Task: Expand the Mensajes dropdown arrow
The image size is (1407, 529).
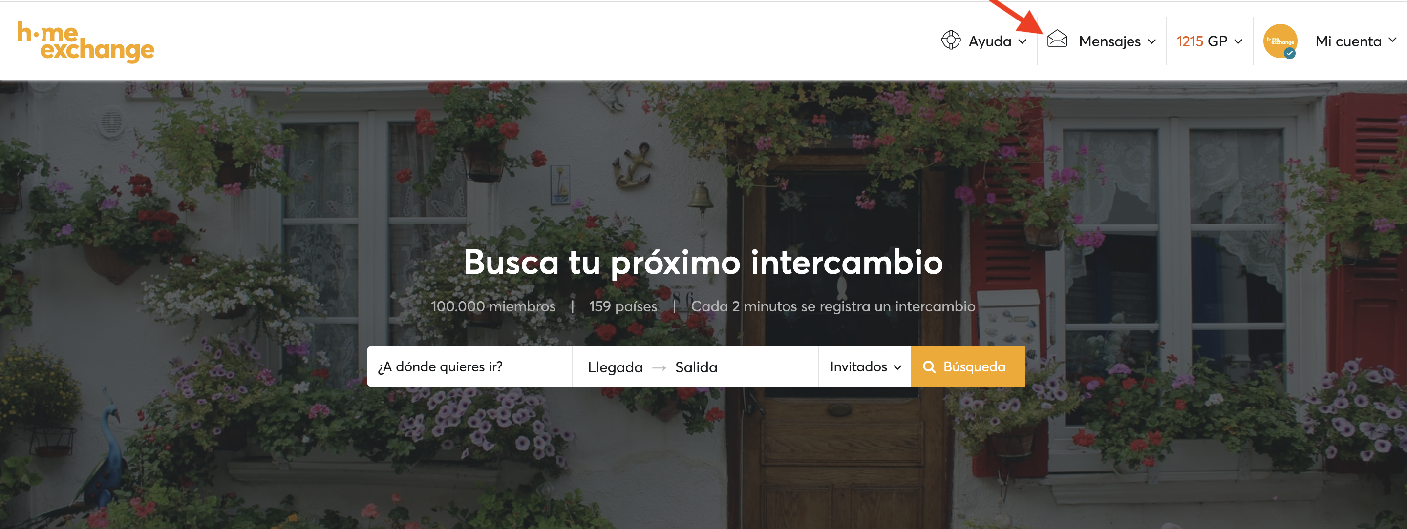Action: (1152, 41)
